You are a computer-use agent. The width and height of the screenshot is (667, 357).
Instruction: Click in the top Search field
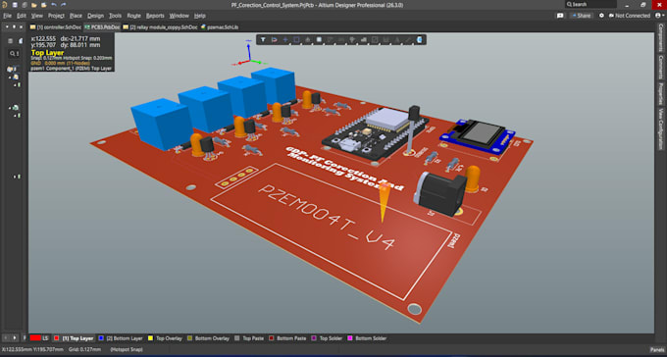click(590, 4)
